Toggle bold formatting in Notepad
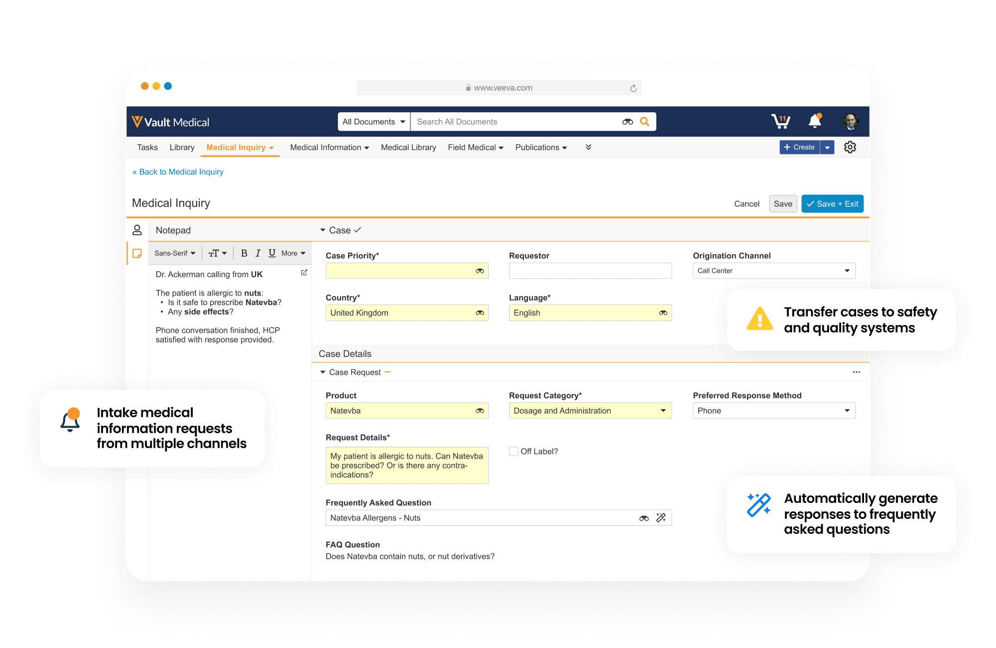The image size is (996, 648). (244, 253)
